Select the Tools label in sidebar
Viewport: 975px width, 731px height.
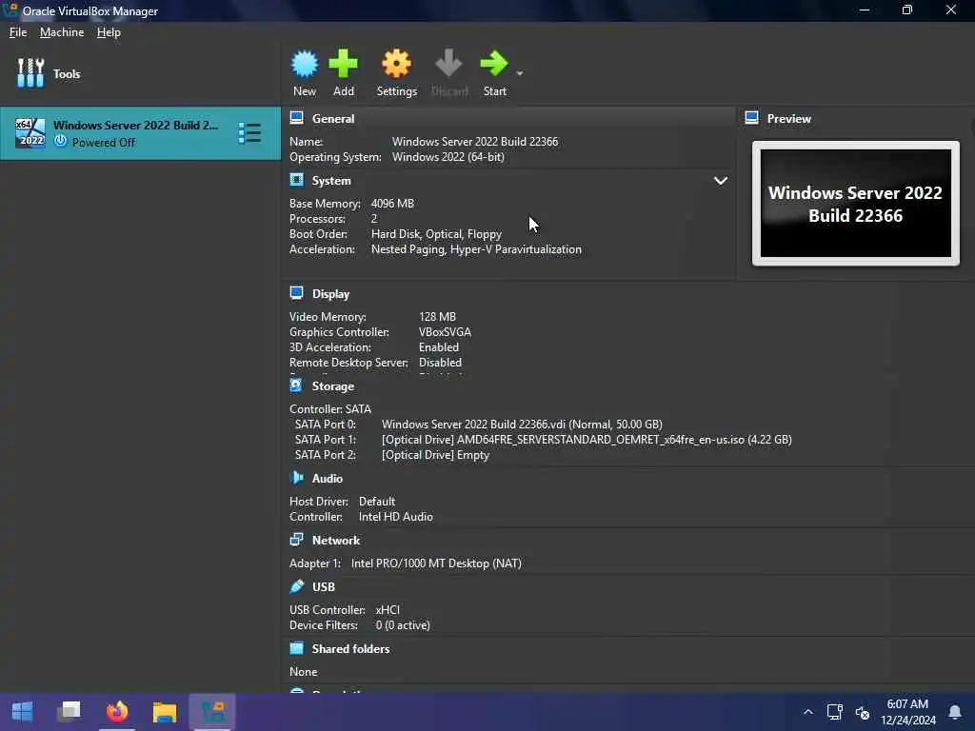[67, 74]
